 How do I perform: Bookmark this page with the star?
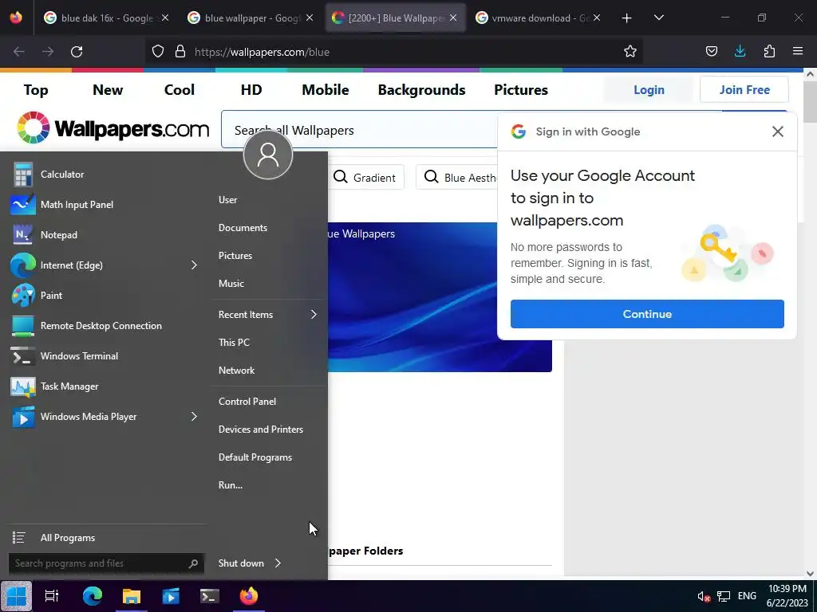click(x=630, y=52)
